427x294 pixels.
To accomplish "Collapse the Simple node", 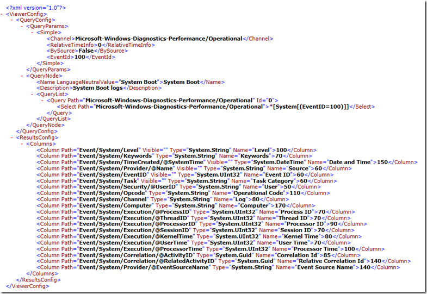I will coord(32,33).
